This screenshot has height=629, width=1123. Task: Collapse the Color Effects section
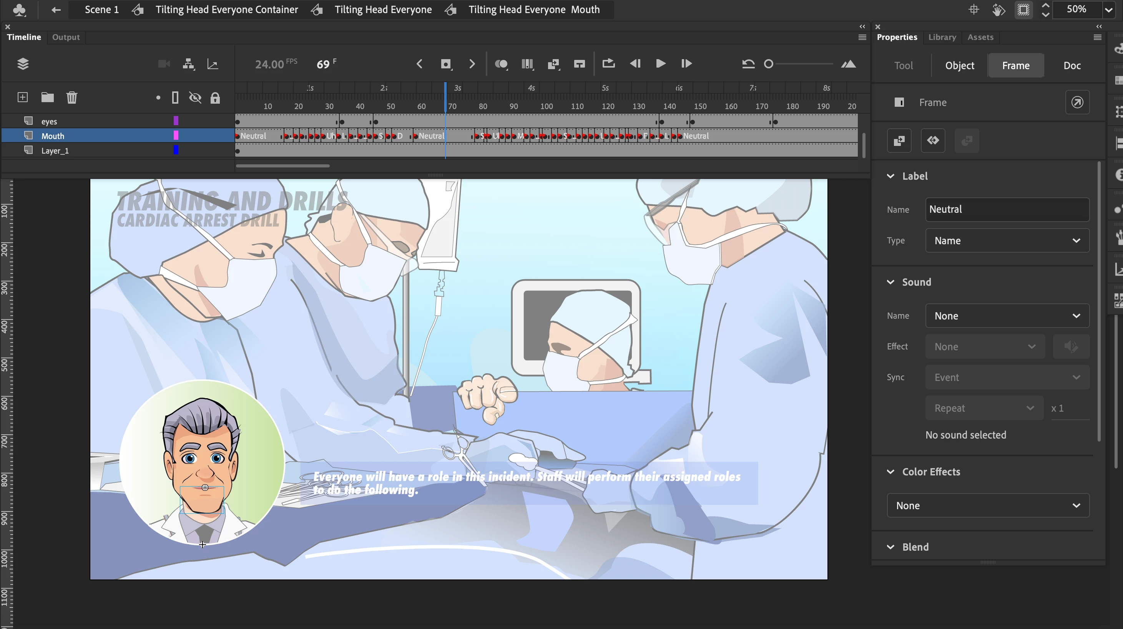click(x=890, y=472)
